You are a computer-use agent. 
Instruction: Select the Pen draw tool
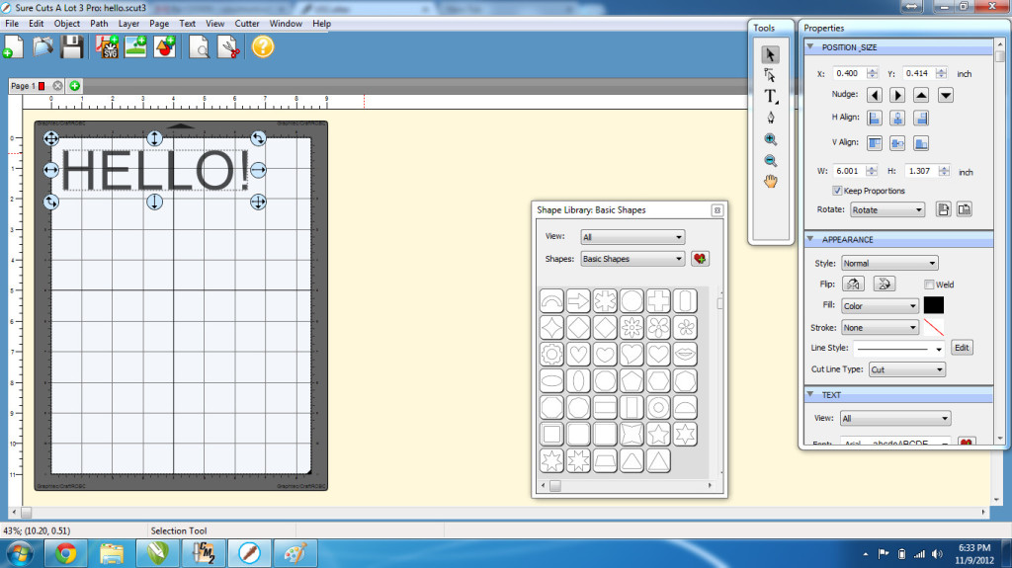click(x=771, y=118)
